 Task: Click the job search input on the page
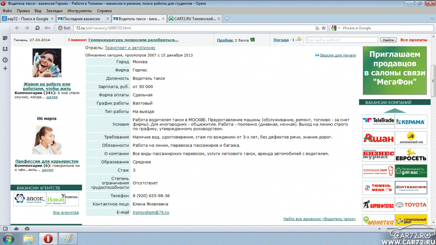coord(343,40)
